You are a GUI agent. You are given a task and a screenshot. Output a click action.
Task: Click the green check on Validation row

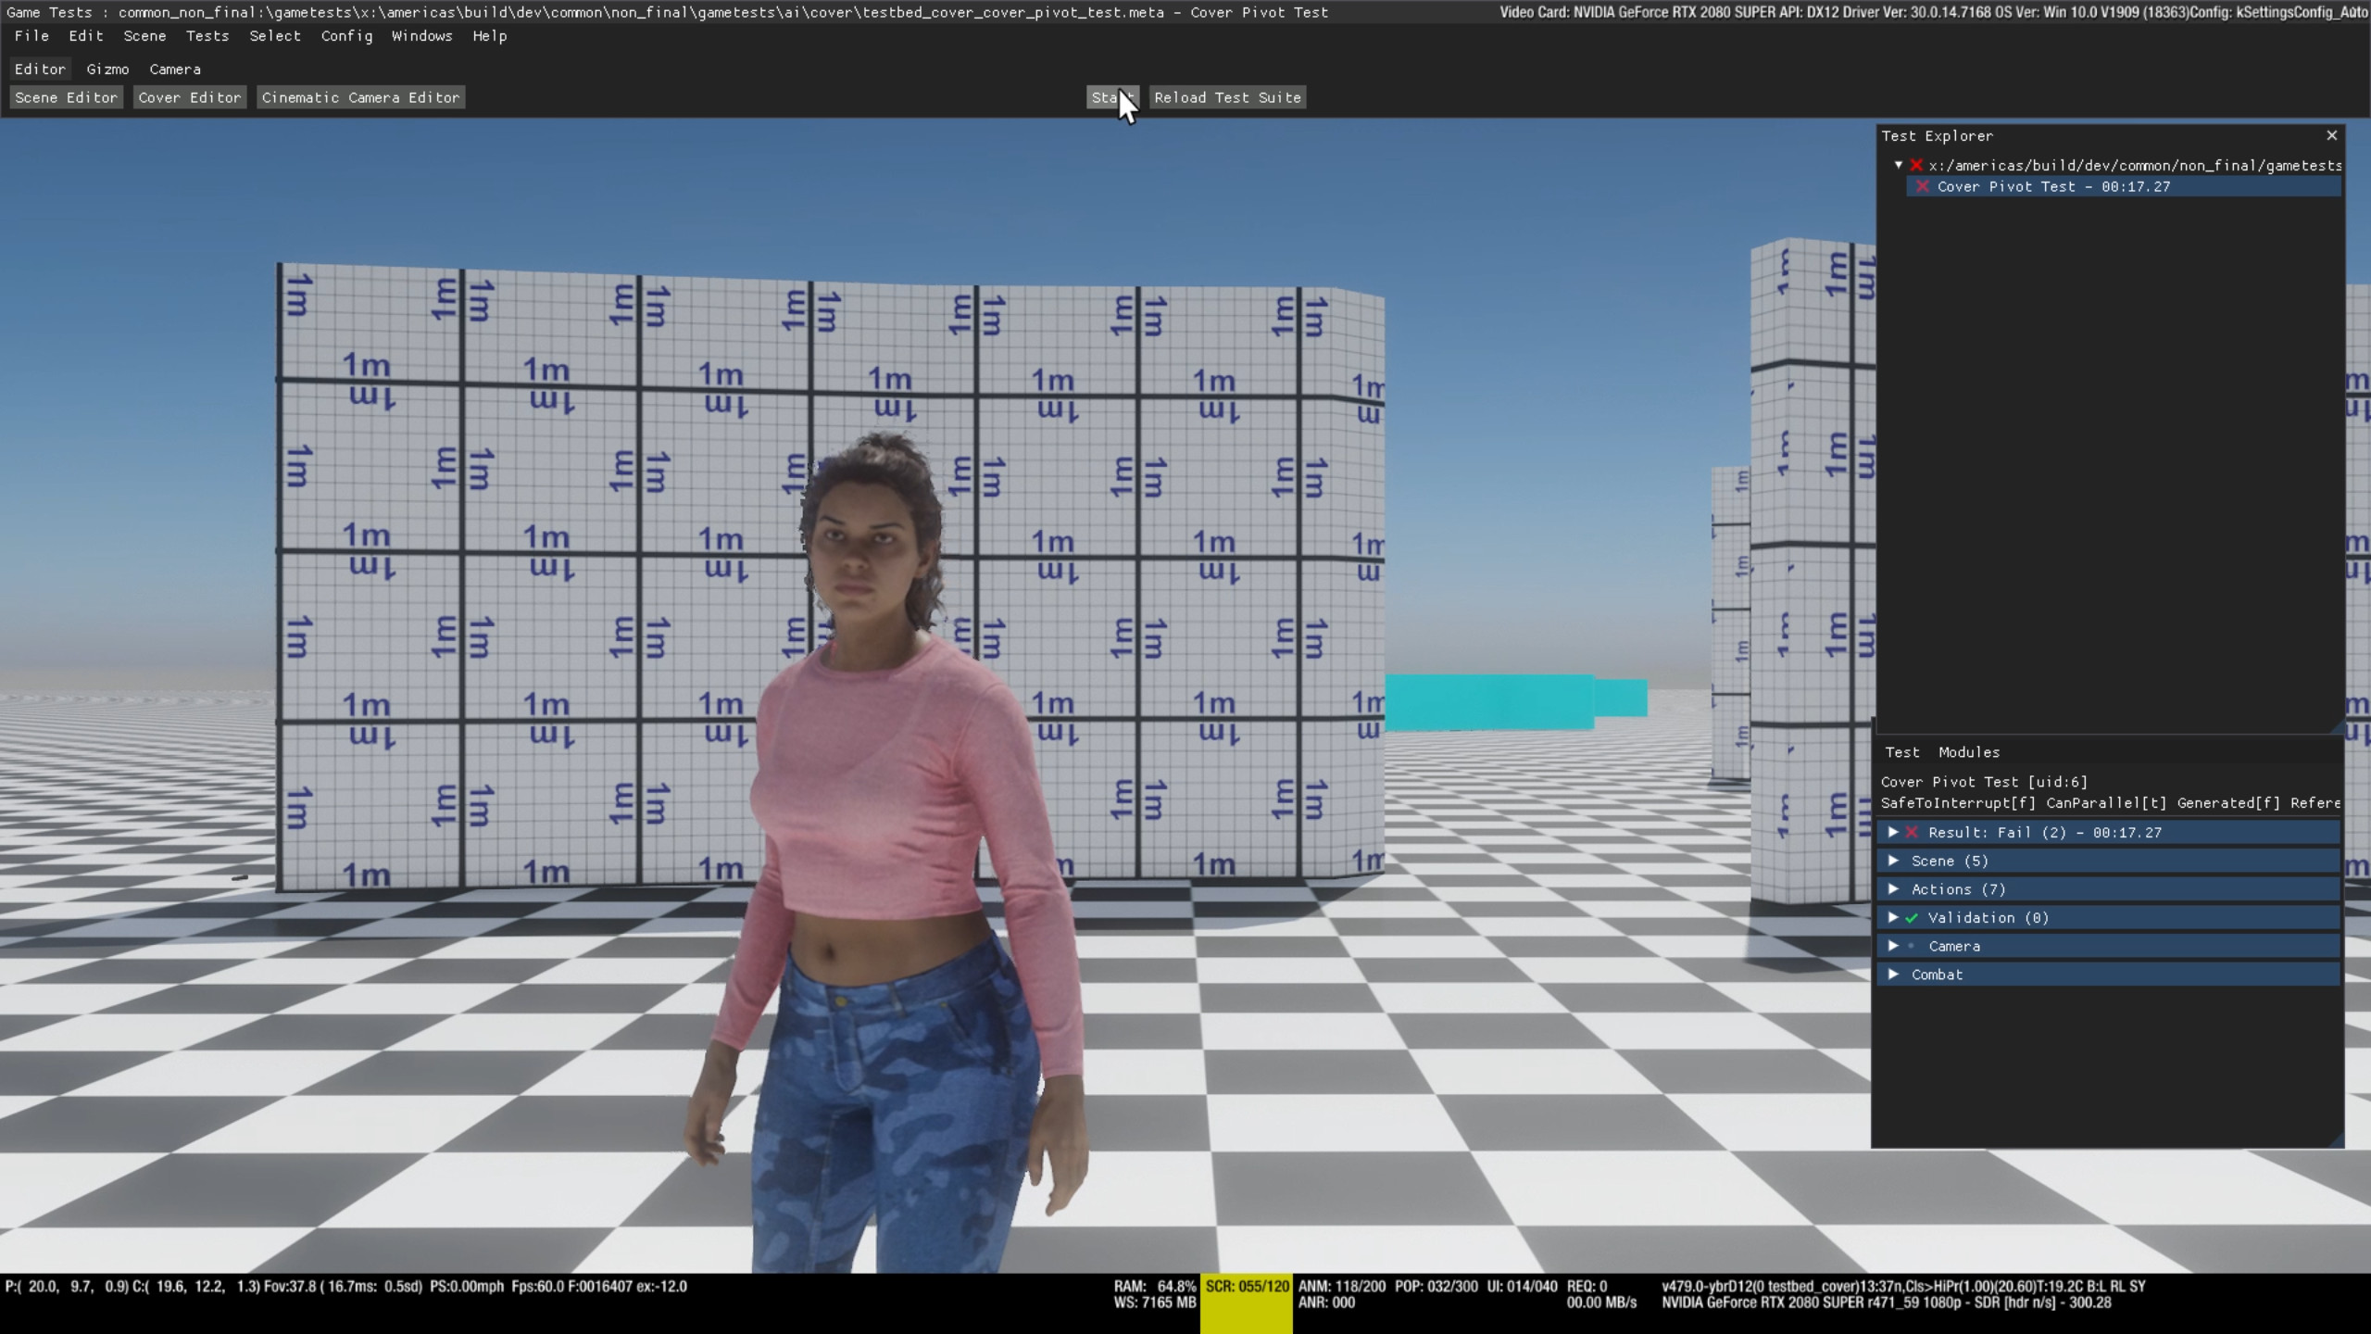(1912, 918)
